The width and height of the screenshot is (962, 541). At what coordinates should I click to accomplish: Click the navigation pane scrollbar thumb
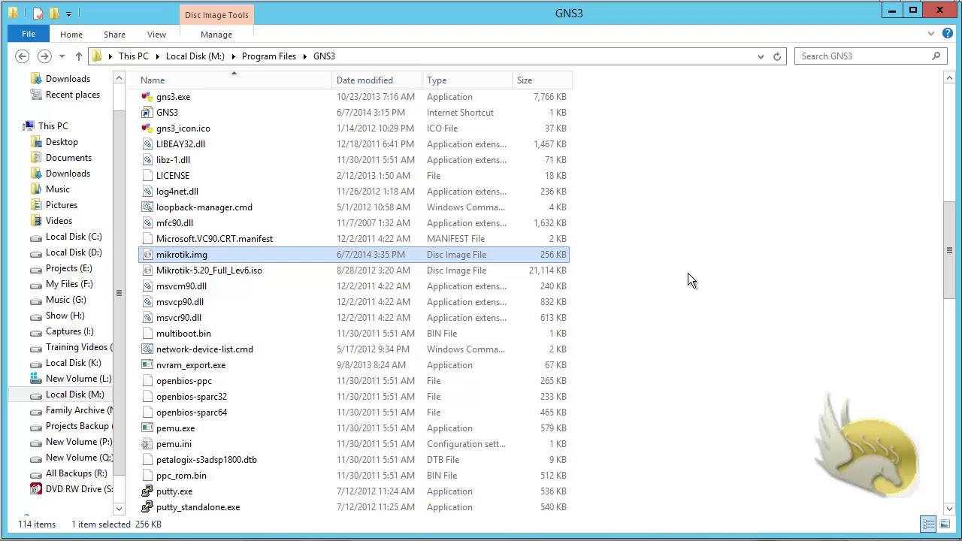click(x=119, y=293)
